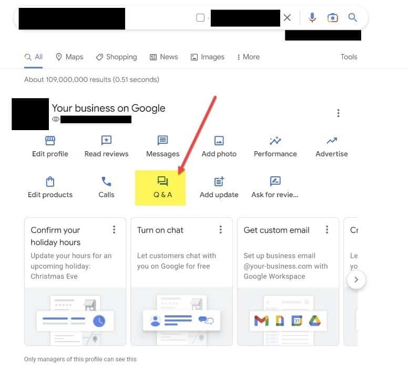The height and width of the screenshot is (372, 409).
Task: Switch to the Shopping tab
Action: tap(116, 57)
